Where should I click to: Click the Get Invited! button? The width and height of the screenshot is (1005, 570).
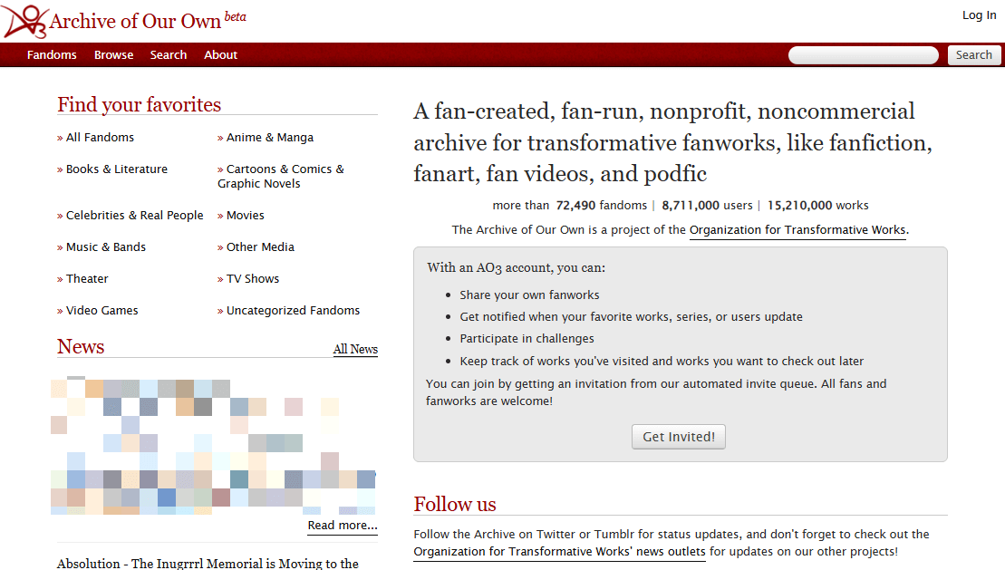click(x=678, y=436)
